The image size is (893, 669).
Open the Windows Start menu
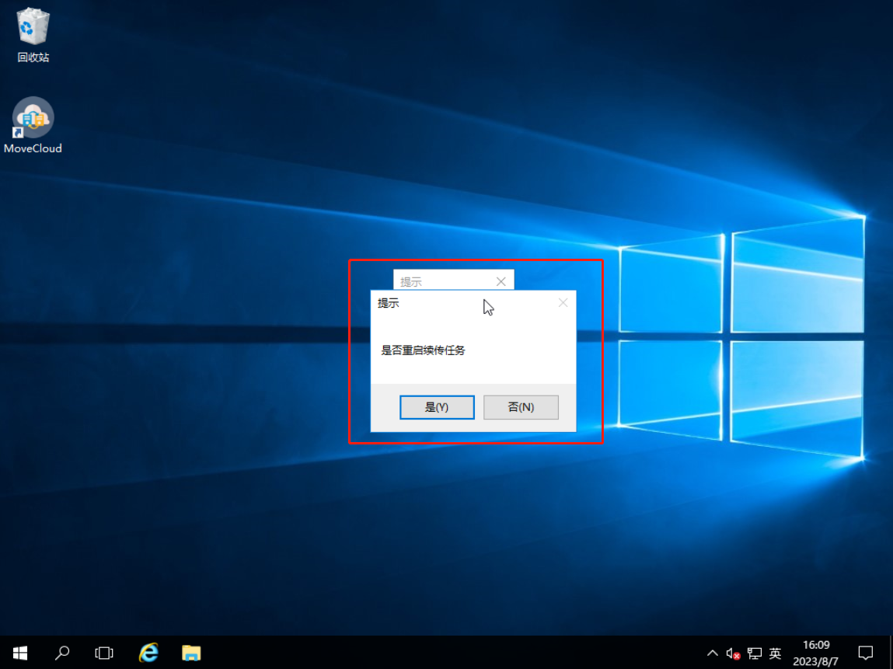[19, 653]
